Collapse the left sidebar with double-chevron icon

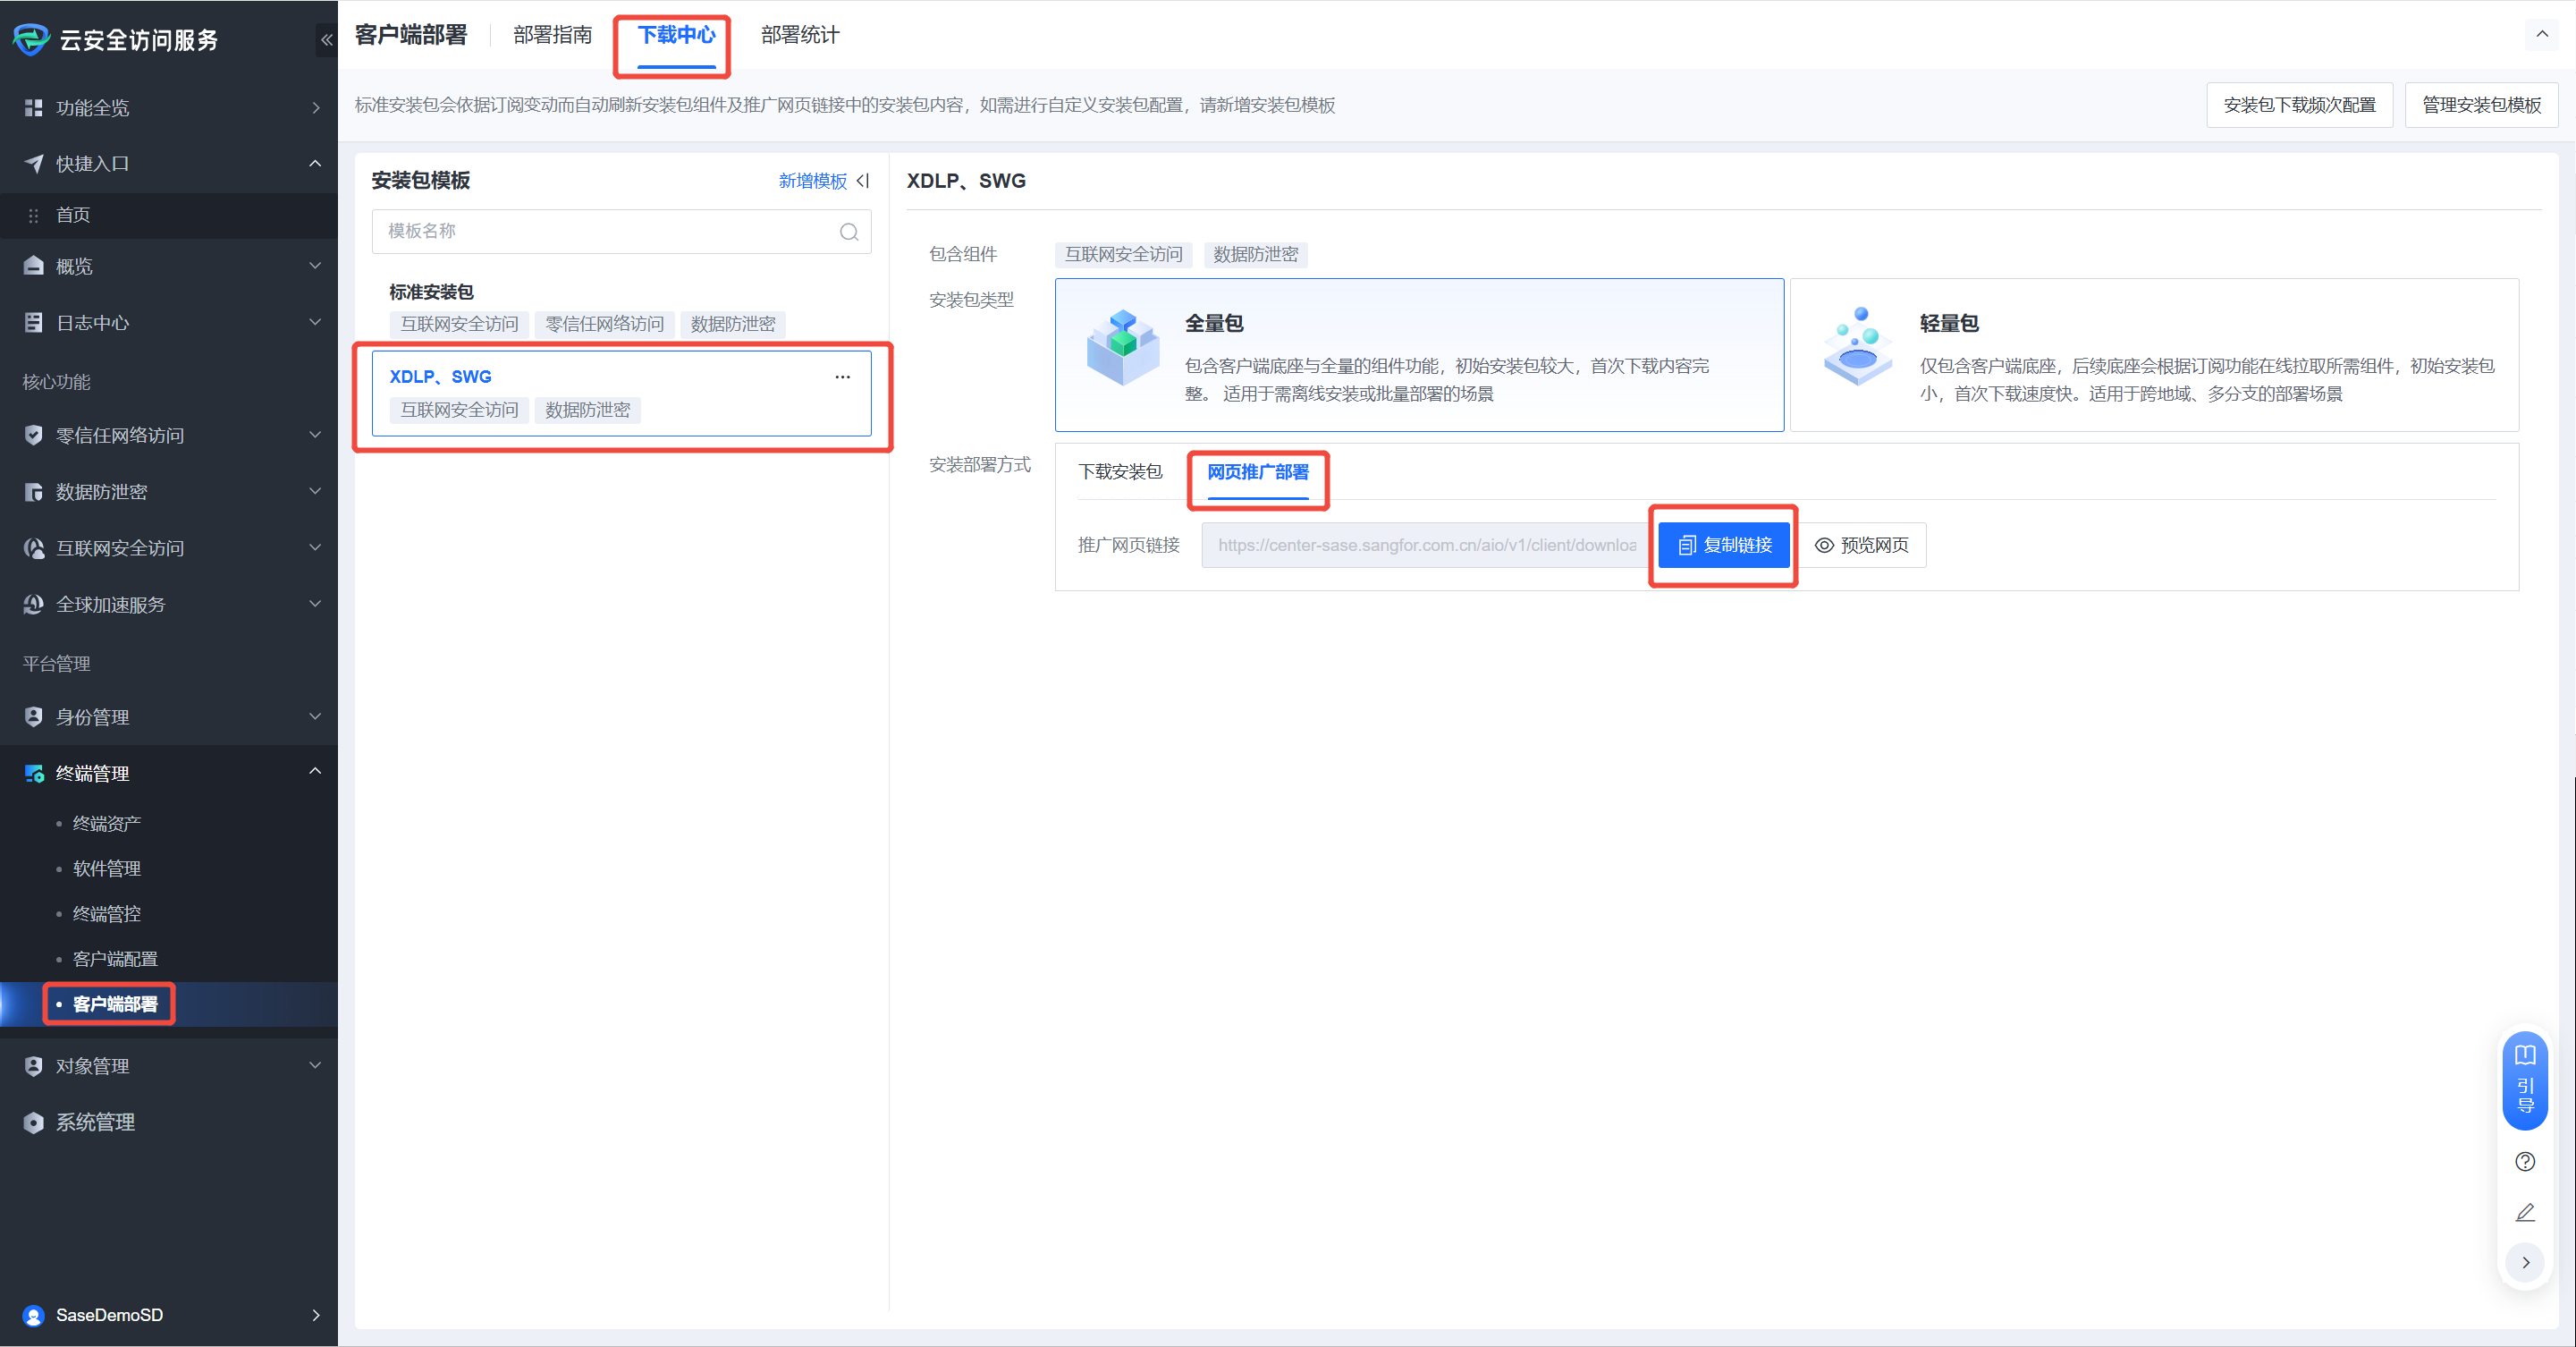click(x=326, y=40)
